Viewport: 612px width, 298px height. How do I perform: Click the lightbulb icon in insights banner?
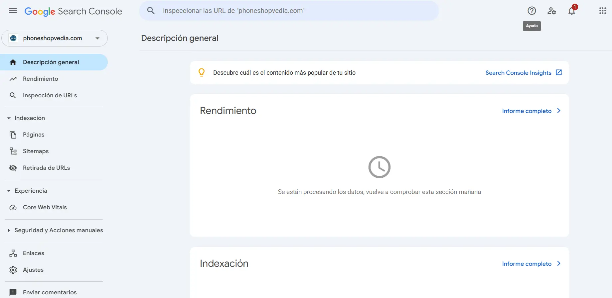[202, 72]
